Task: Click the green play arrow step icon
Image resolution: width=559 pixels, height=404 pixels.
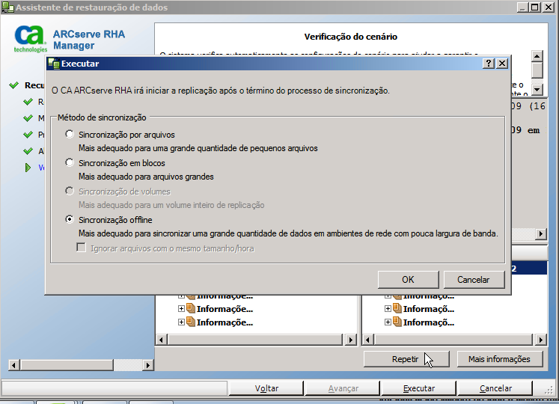Action: 28,168
